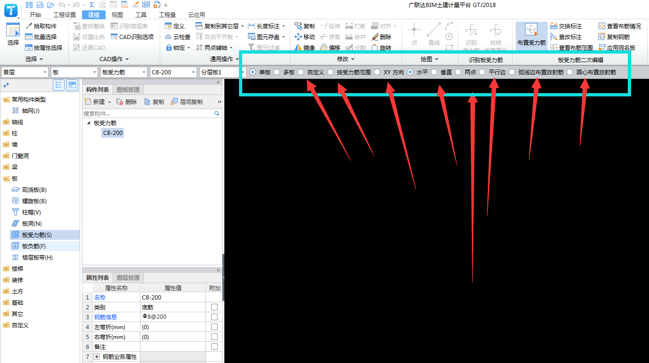Screen dimensions: 649x363
Task: Click the 复制 copy tool in modify group
Action: (x=304, y=26)
